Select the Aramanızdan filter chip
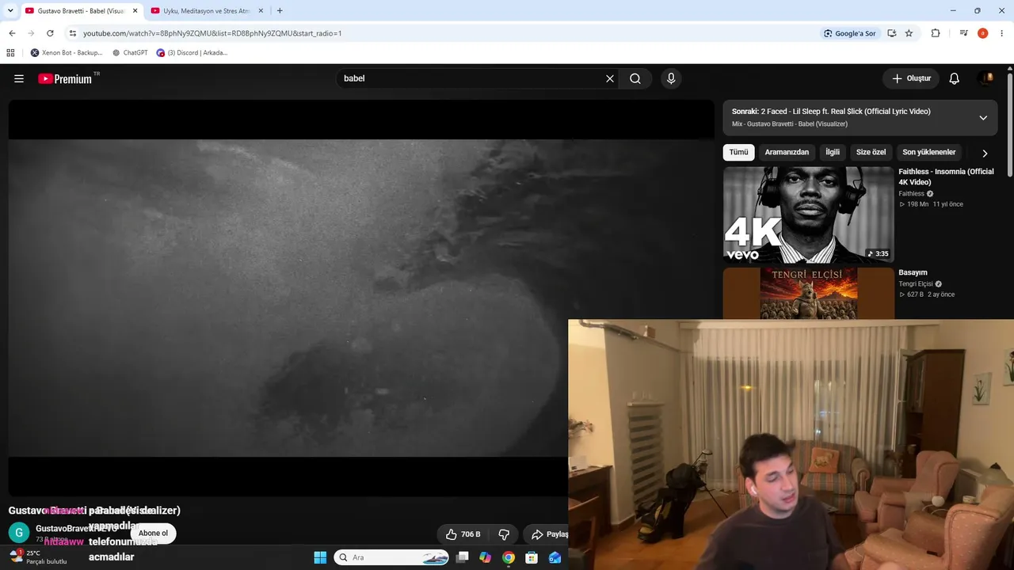 pyautogui.click(x=787, y=152)
